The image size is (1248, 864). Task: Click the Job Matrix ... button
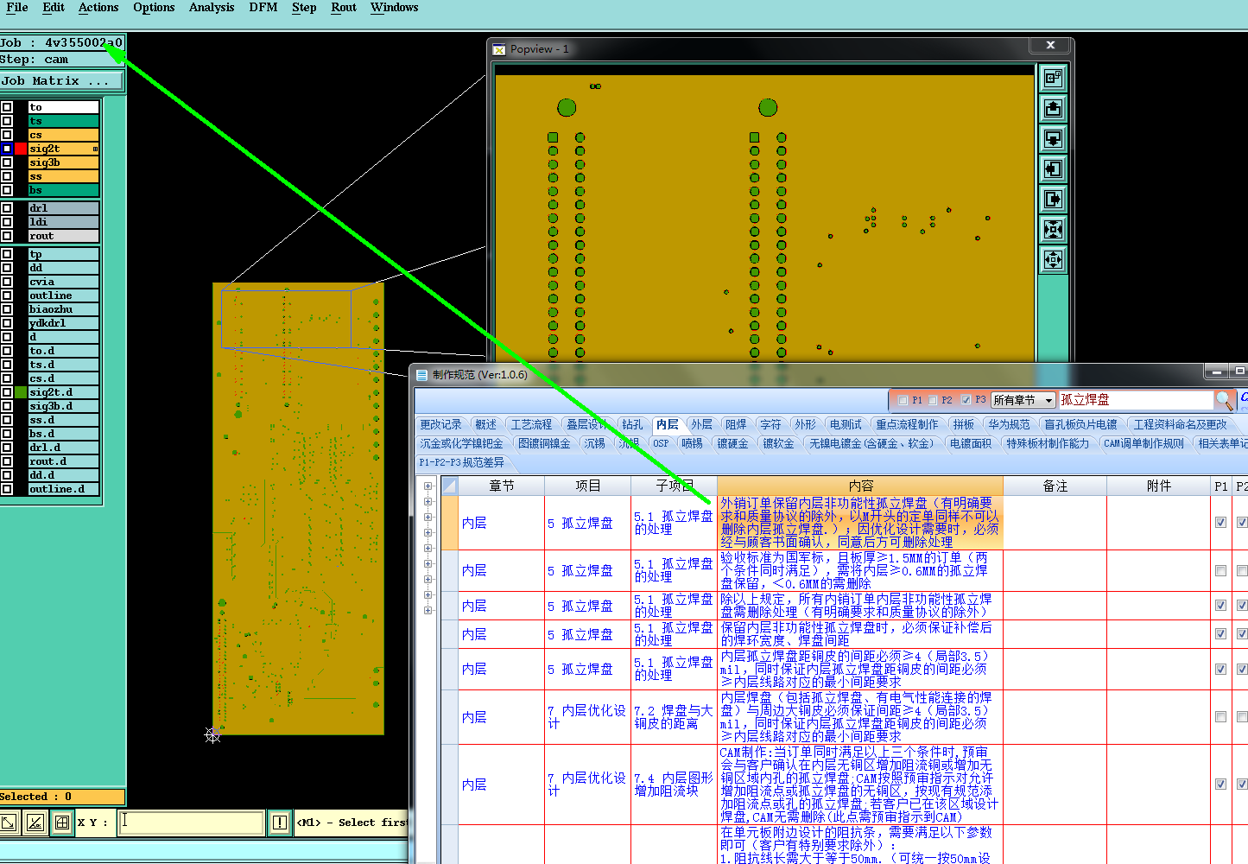tap(61, 81)
